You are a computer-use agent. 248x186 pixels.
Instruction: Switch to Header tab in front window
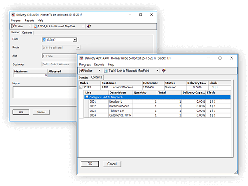point(84,77)
